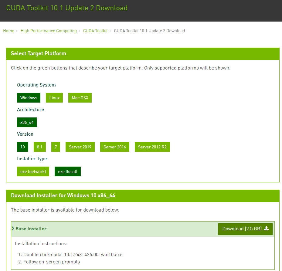Click the Installer Type label

click(x=32, y=159)
